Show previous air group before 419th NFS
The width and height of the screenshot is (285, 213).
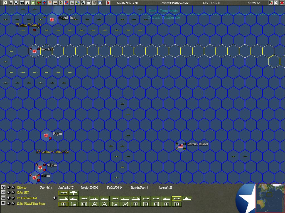(x=9, y=192)
